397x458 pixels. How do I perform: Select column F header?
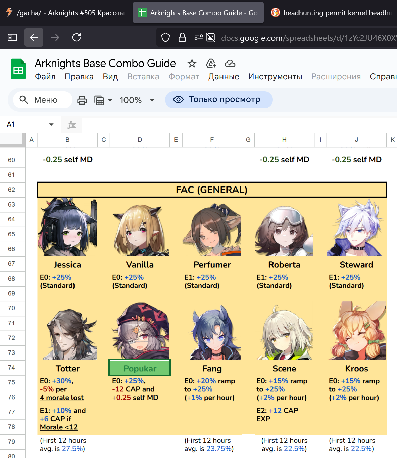point(212,140)
